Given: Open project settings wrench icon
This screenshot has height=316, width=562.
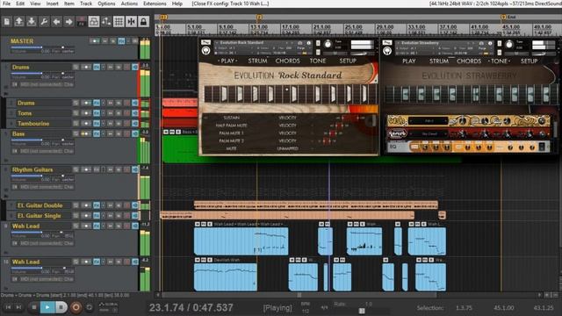Looking at the screenshot, I should tap(44, 22).
